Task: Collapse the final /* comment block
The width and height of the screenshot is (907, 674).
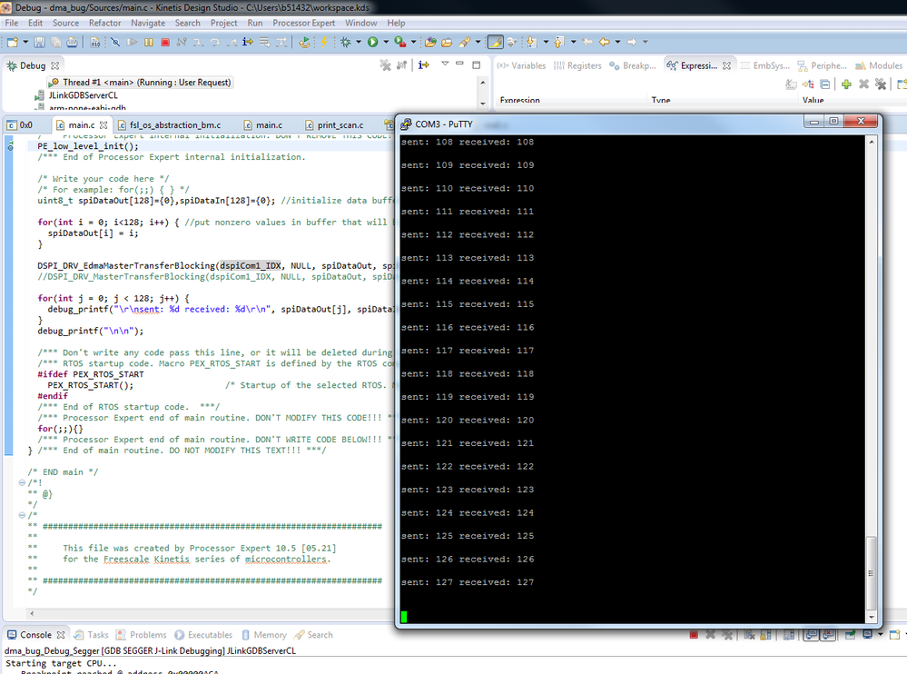Action: tap(22, 515)
